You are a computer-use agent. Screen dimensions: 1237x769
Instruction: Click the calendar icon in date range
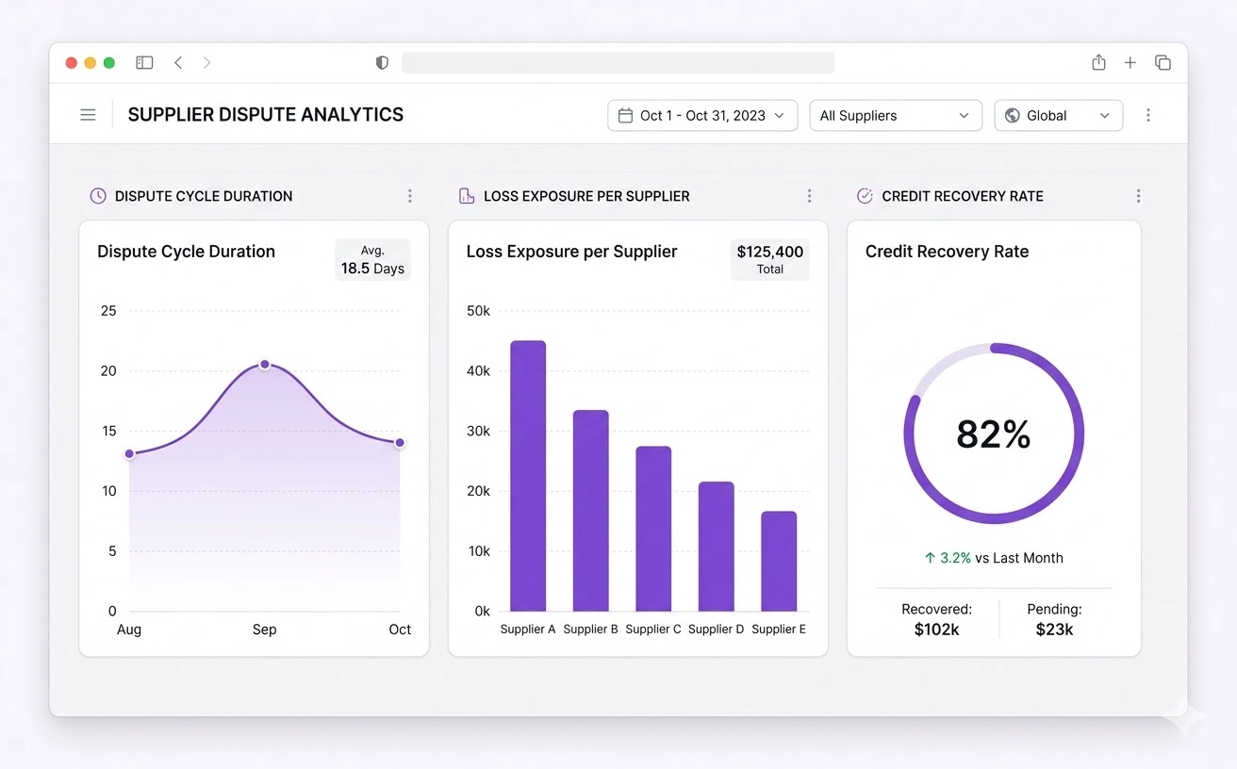[x=625, y=115]
